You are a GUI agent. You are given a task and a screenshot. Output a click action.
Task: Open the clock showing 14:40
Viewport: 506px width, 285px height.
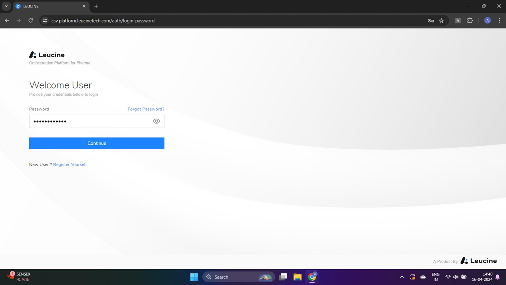click(482, 277)
